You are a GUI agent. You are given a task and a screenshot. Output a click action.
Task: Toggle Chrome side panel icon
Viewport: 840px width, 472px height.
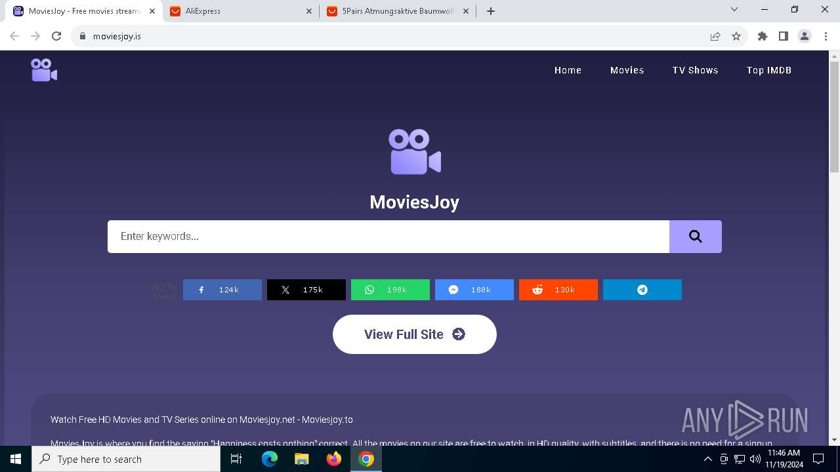click(784, 36)
